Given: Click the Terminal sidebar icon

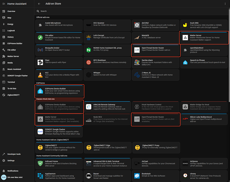Looking at the screenshot, I should coord(4,82).
